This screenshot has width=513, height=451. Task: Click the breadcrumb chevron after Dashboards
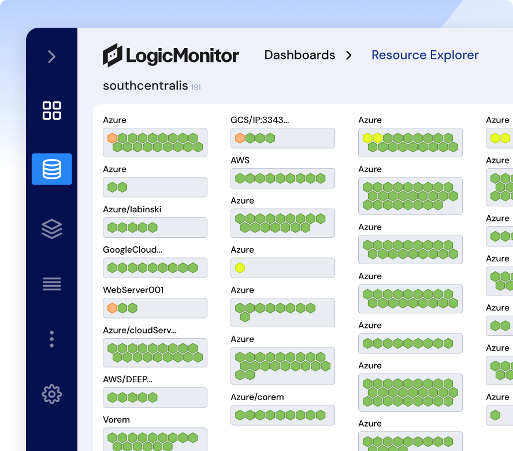point(349,56)
